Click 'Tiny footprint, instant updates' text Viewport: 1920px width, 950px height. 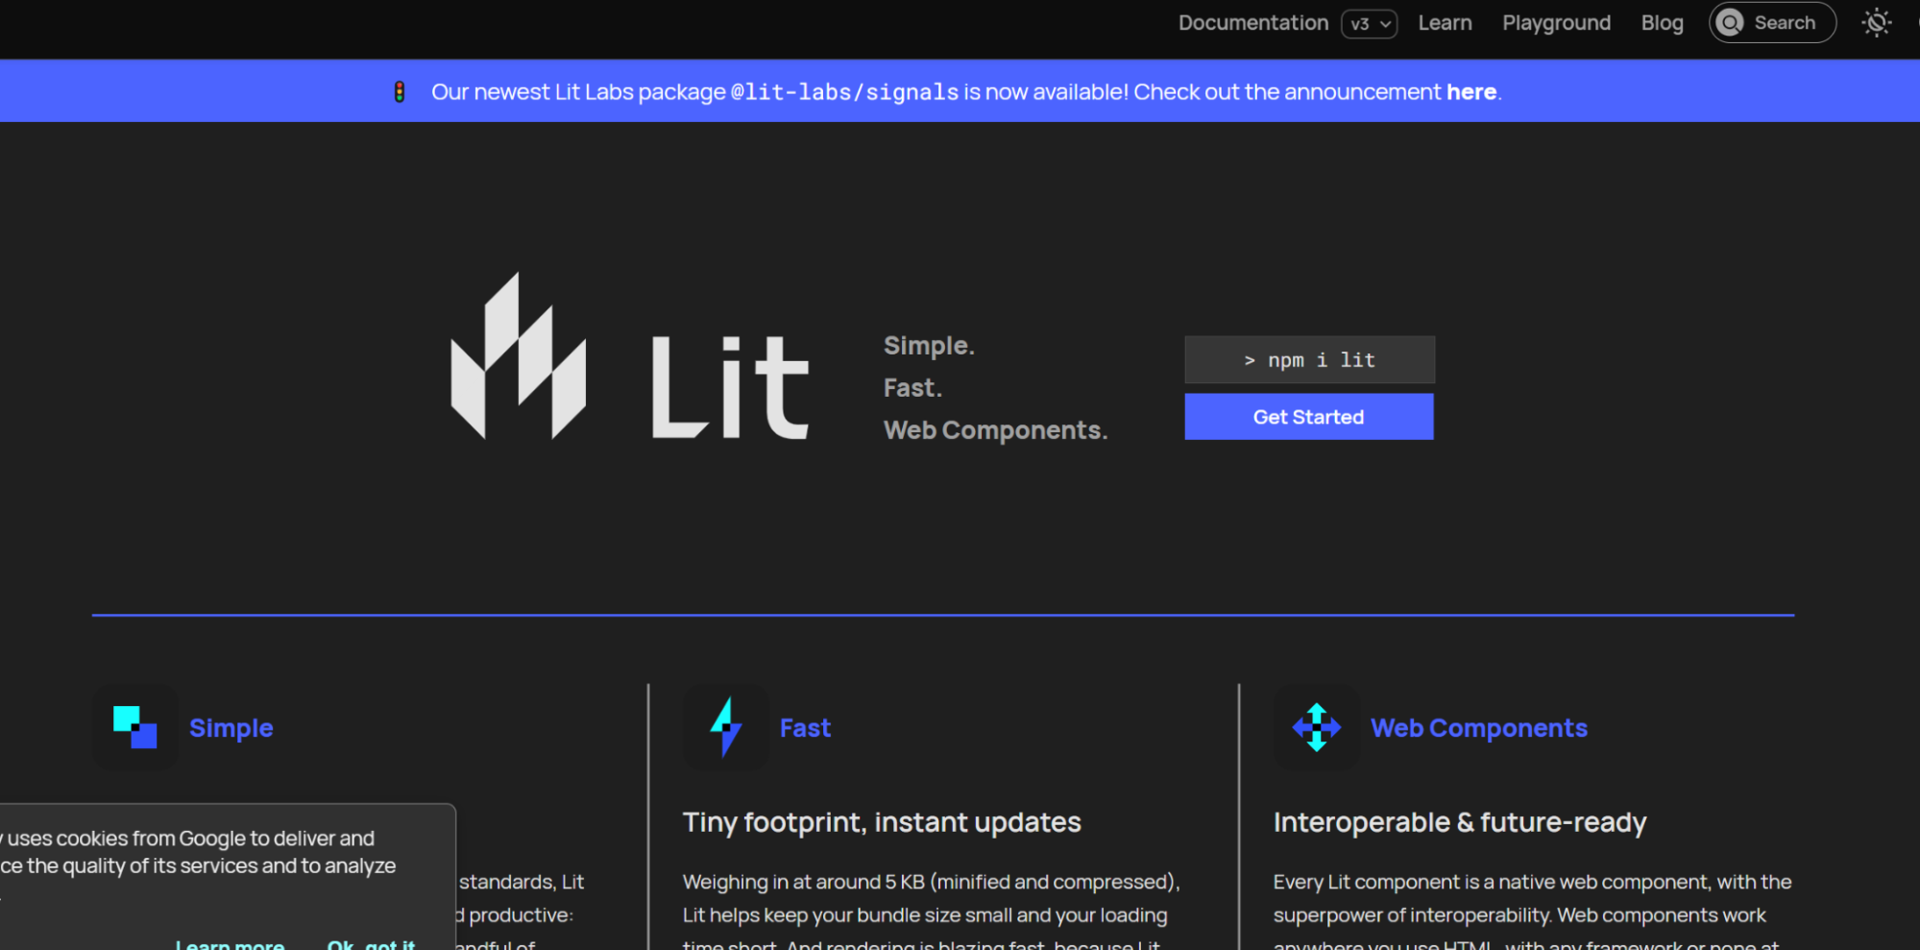(x=882, y=822)
